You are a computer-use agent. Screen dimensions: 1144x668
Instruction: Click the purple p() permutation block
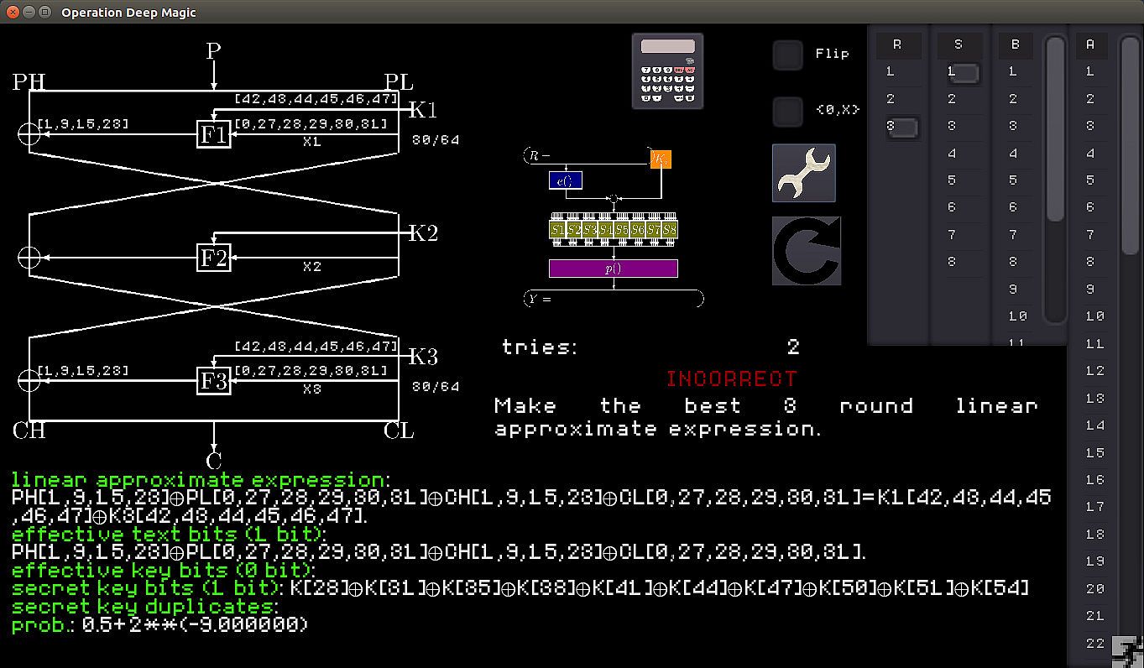coord(613,269)
